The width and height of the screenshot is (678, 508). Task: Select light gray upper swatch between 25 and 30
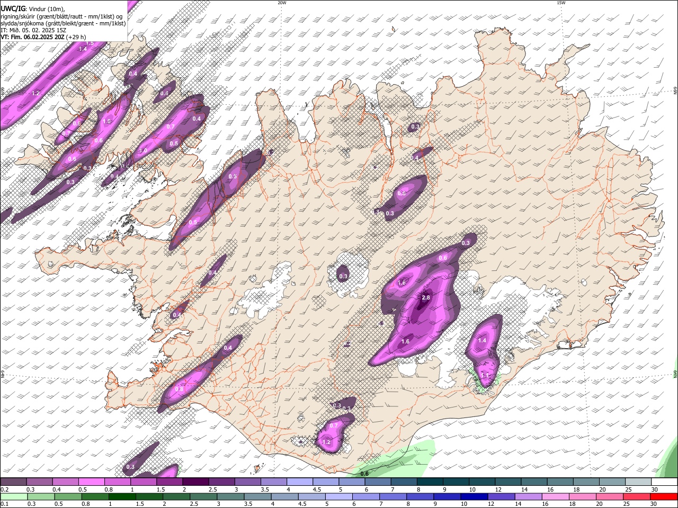(x=638, y=482)
